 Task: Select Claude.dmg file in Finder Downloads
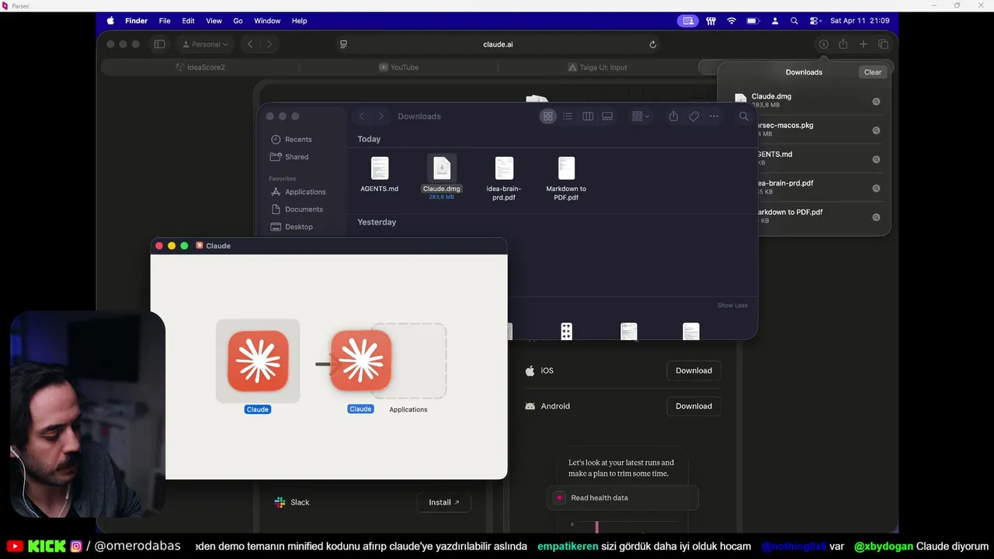(x=442, y=175)
